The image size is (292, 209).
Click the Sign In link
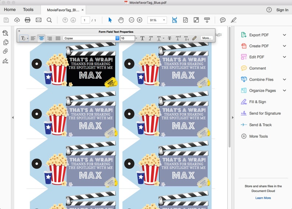282,10
